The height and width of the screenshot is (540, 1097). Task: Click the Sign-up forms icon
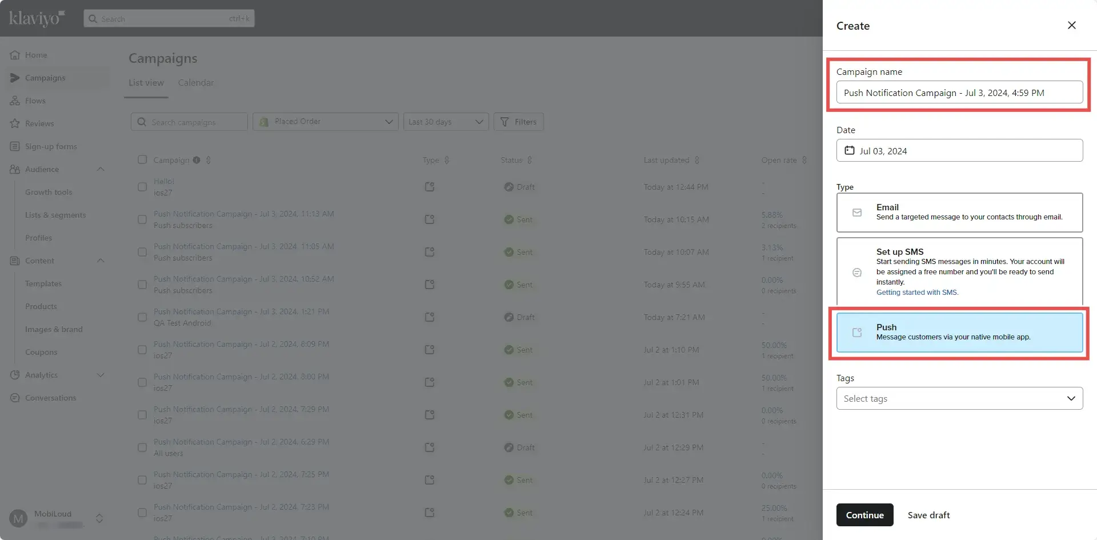coord(15,146)
